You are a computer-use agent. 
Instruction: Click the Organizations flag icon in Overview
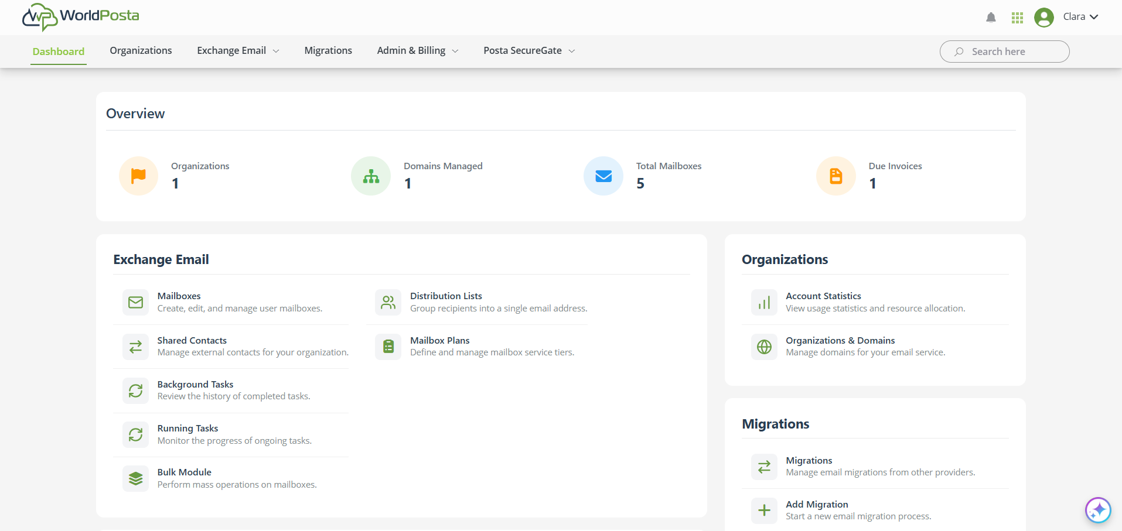(x=138, y=176)
